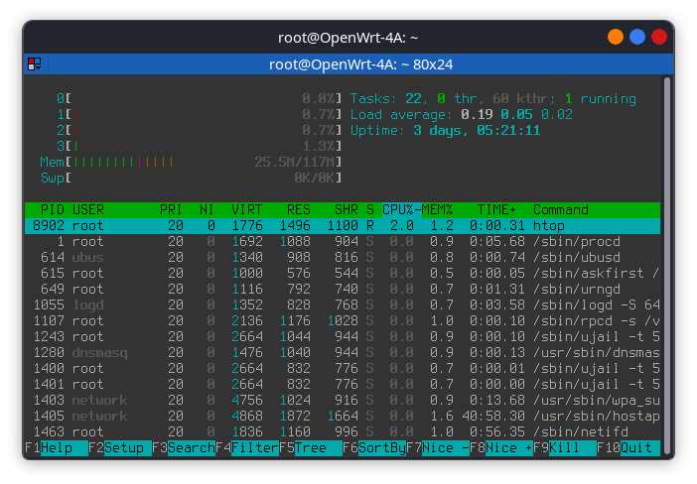Open F2 Setup in htop footer
Viewport: 697px width, 484px height.
[x=120, y=447]
